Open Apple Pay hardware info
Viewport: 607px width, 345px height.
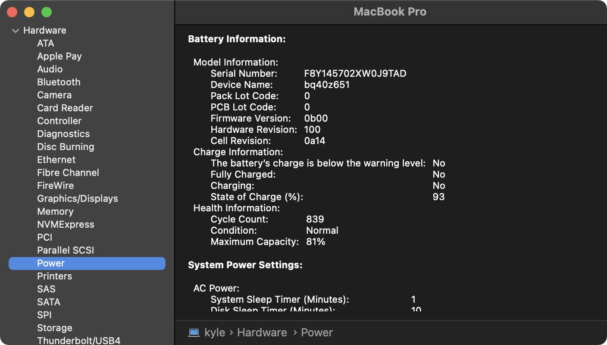[59, 56]
